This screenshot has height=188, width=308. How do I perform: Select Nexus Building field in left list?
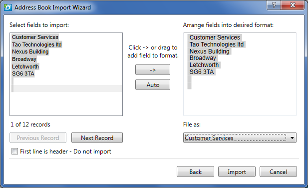30,51
